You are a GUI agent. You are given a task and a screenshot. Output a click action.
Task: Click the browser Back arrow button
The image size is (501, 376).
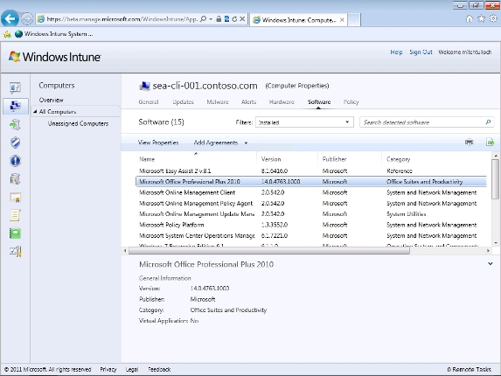10,19
